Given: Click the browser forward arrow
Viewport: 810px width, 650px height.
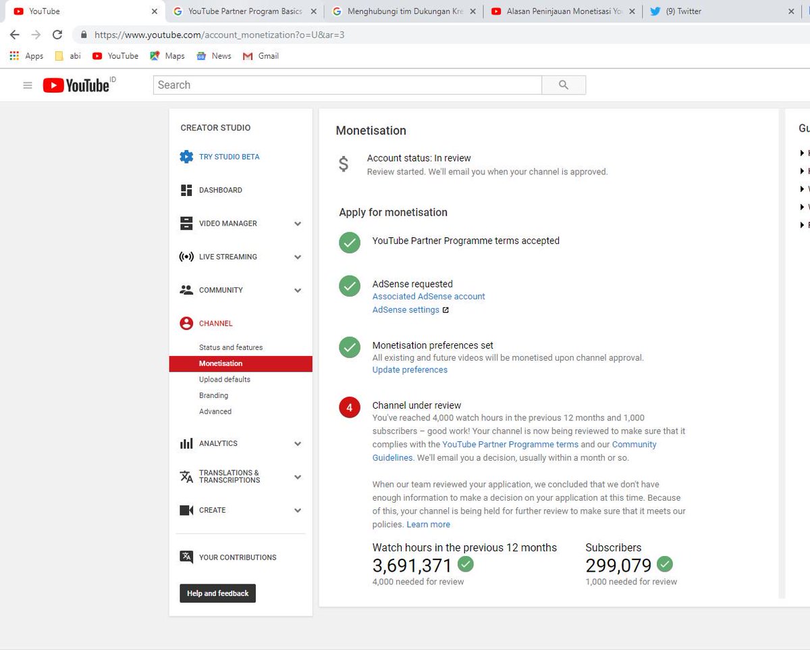Looking at the screenshot, I should (x=36, y=34).
